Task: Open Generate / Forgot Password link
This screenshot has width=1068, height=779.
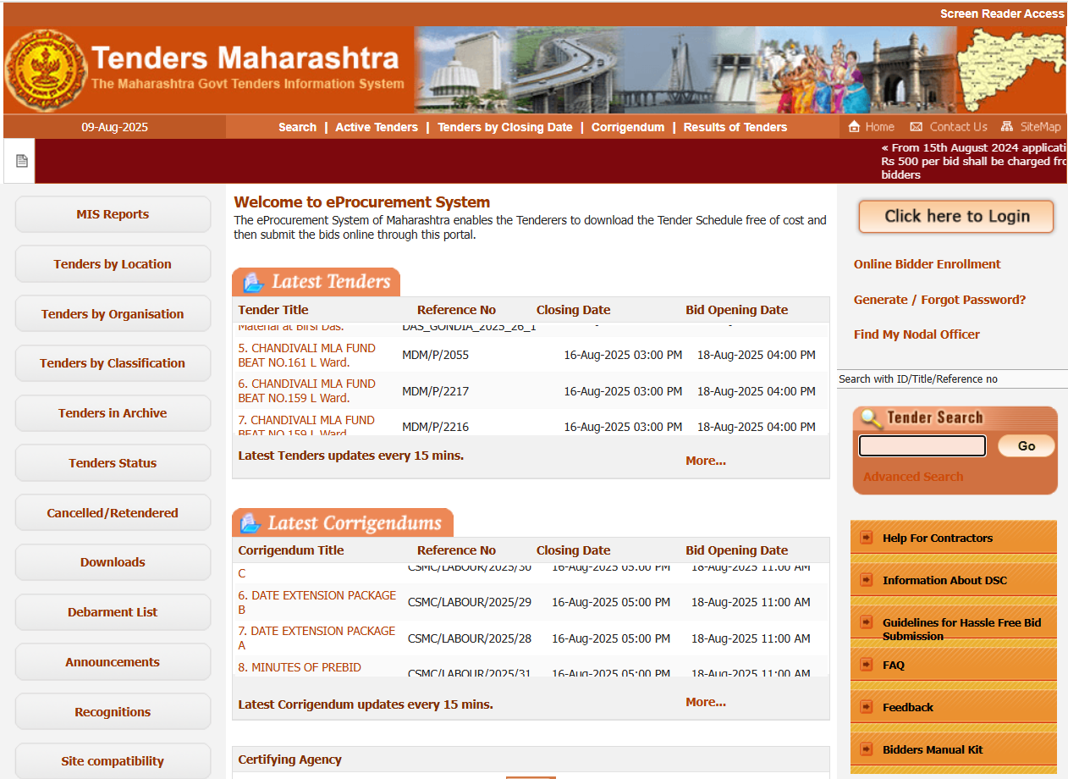Action: pyautogui.click(x=939, y=300)
